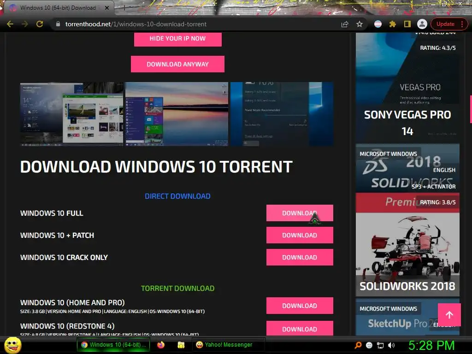Viewport: 472px width, 354px height.
Task: Open the Solidworks 2018 sidebar card
Action: tap(407, 220)
